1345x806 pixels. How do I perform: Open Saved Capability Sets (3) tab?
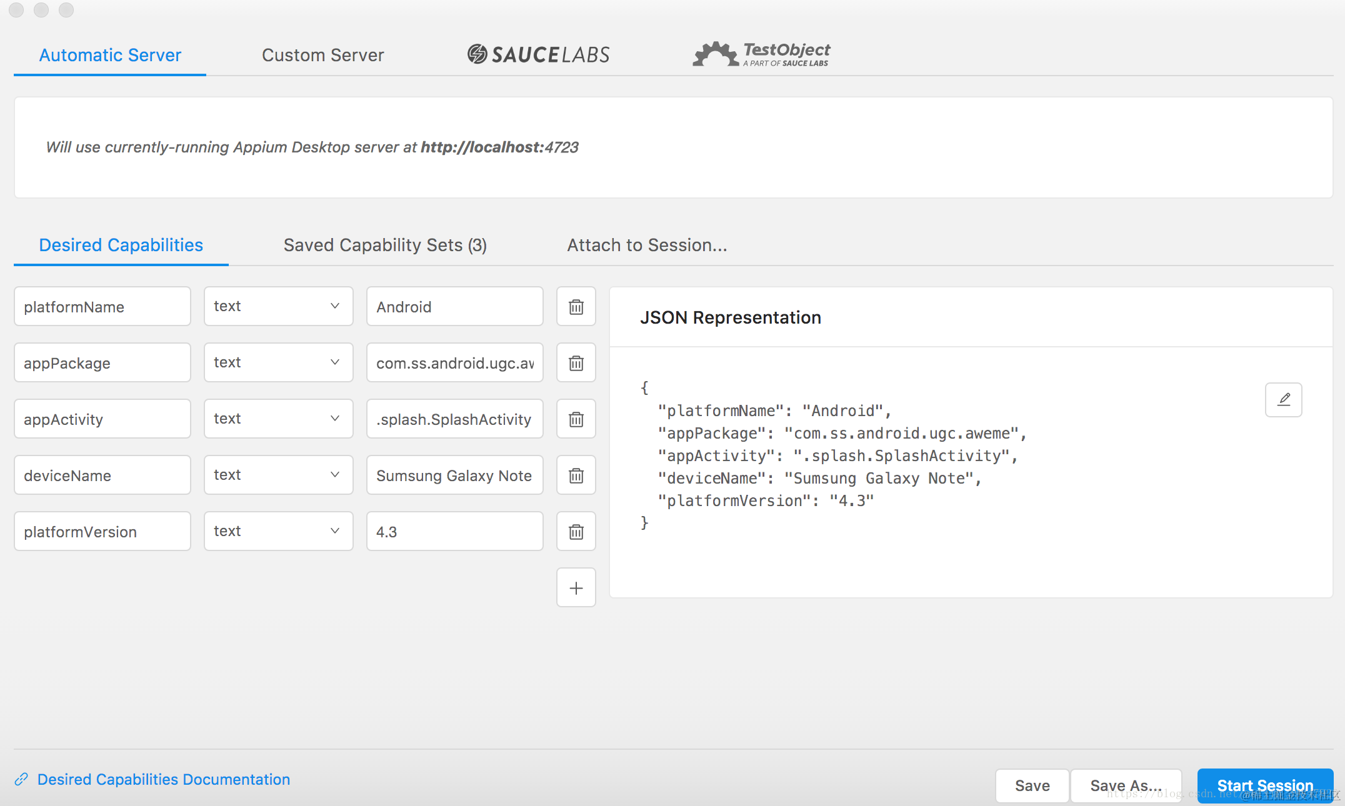[385, 245]
